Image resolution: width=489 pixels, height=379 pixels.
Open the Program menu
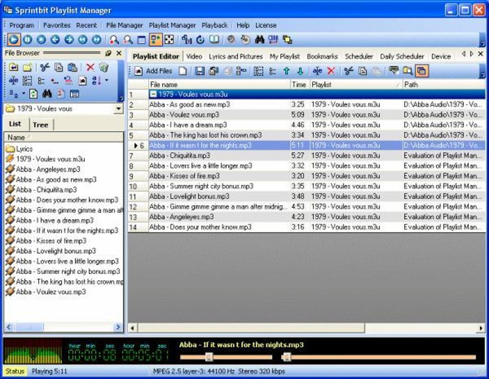[21, 25]
